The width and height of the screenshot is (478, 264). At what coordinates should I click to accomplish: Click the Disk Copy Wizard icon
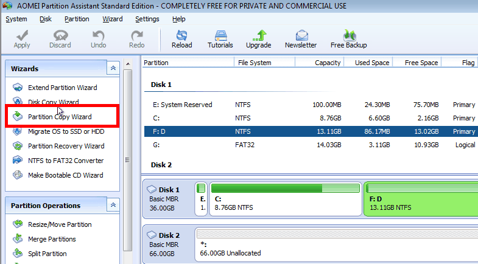[x=18, y=100]
